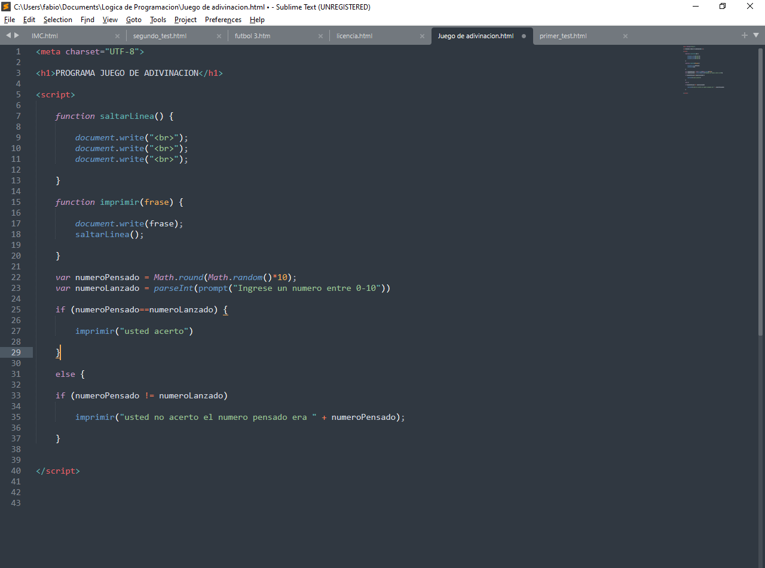Click the opening <script> tag
This screenshot has width=765, height=568.
pyautogui.click(x=56, y=94)
